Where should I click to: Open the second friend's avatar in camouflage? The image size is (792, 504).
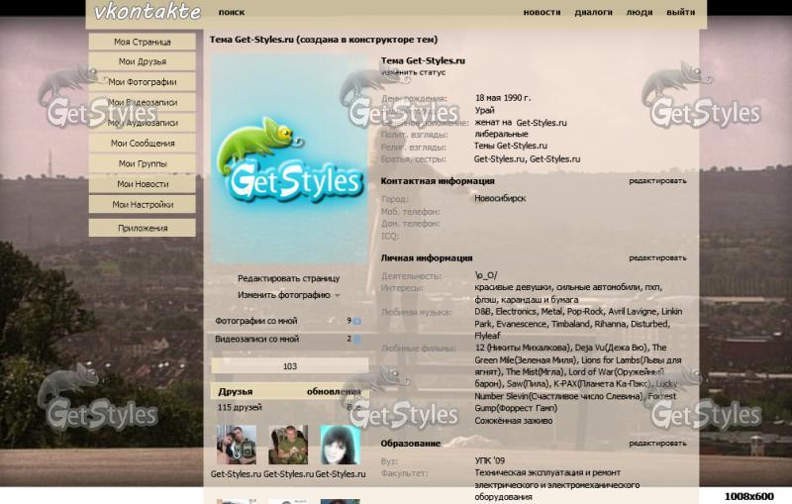[288, 445]
